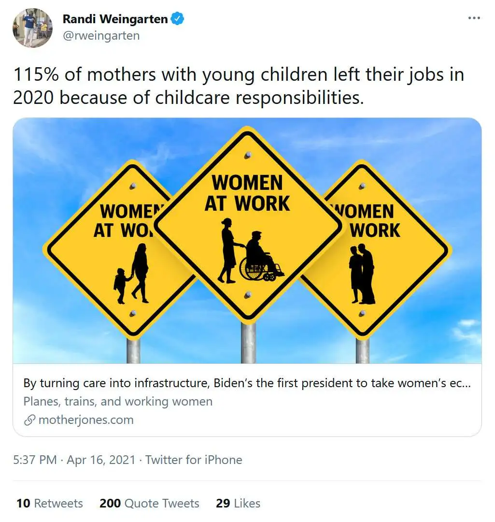Click the elderly couple silhouette on right sign
495x522 pixels.
[x=362, y=274]
